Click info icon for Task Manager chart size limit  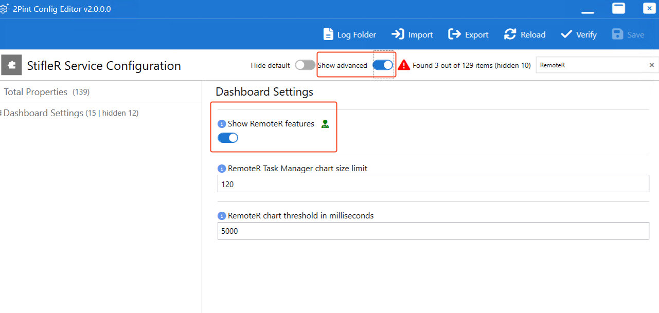[222, 169]
